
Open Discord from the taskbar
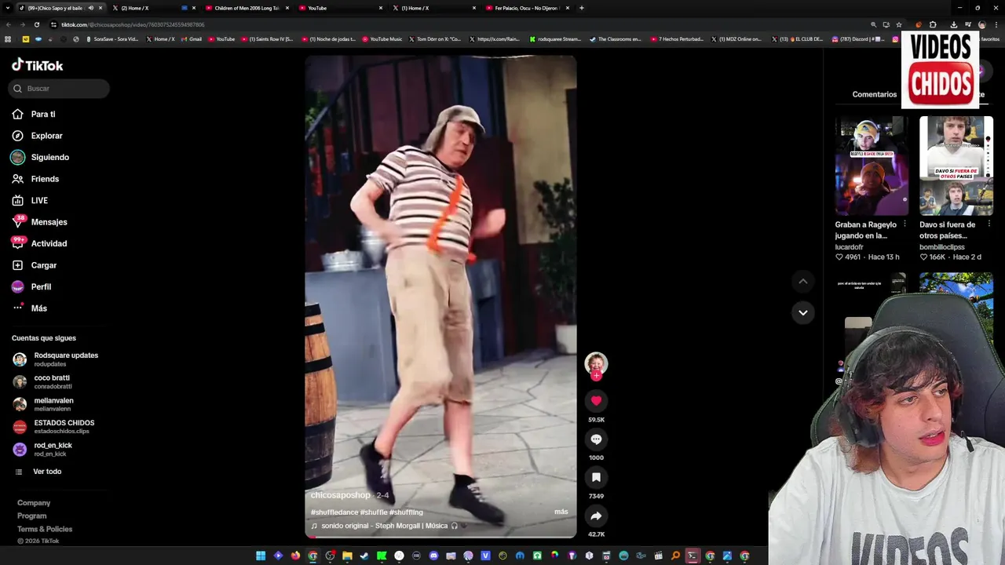pyautogui.click(x=433, y=556)
